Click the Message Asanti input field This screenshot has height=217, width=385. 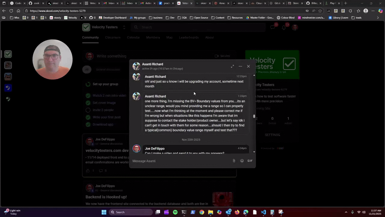pyautogui.click(x=181, y=161)
